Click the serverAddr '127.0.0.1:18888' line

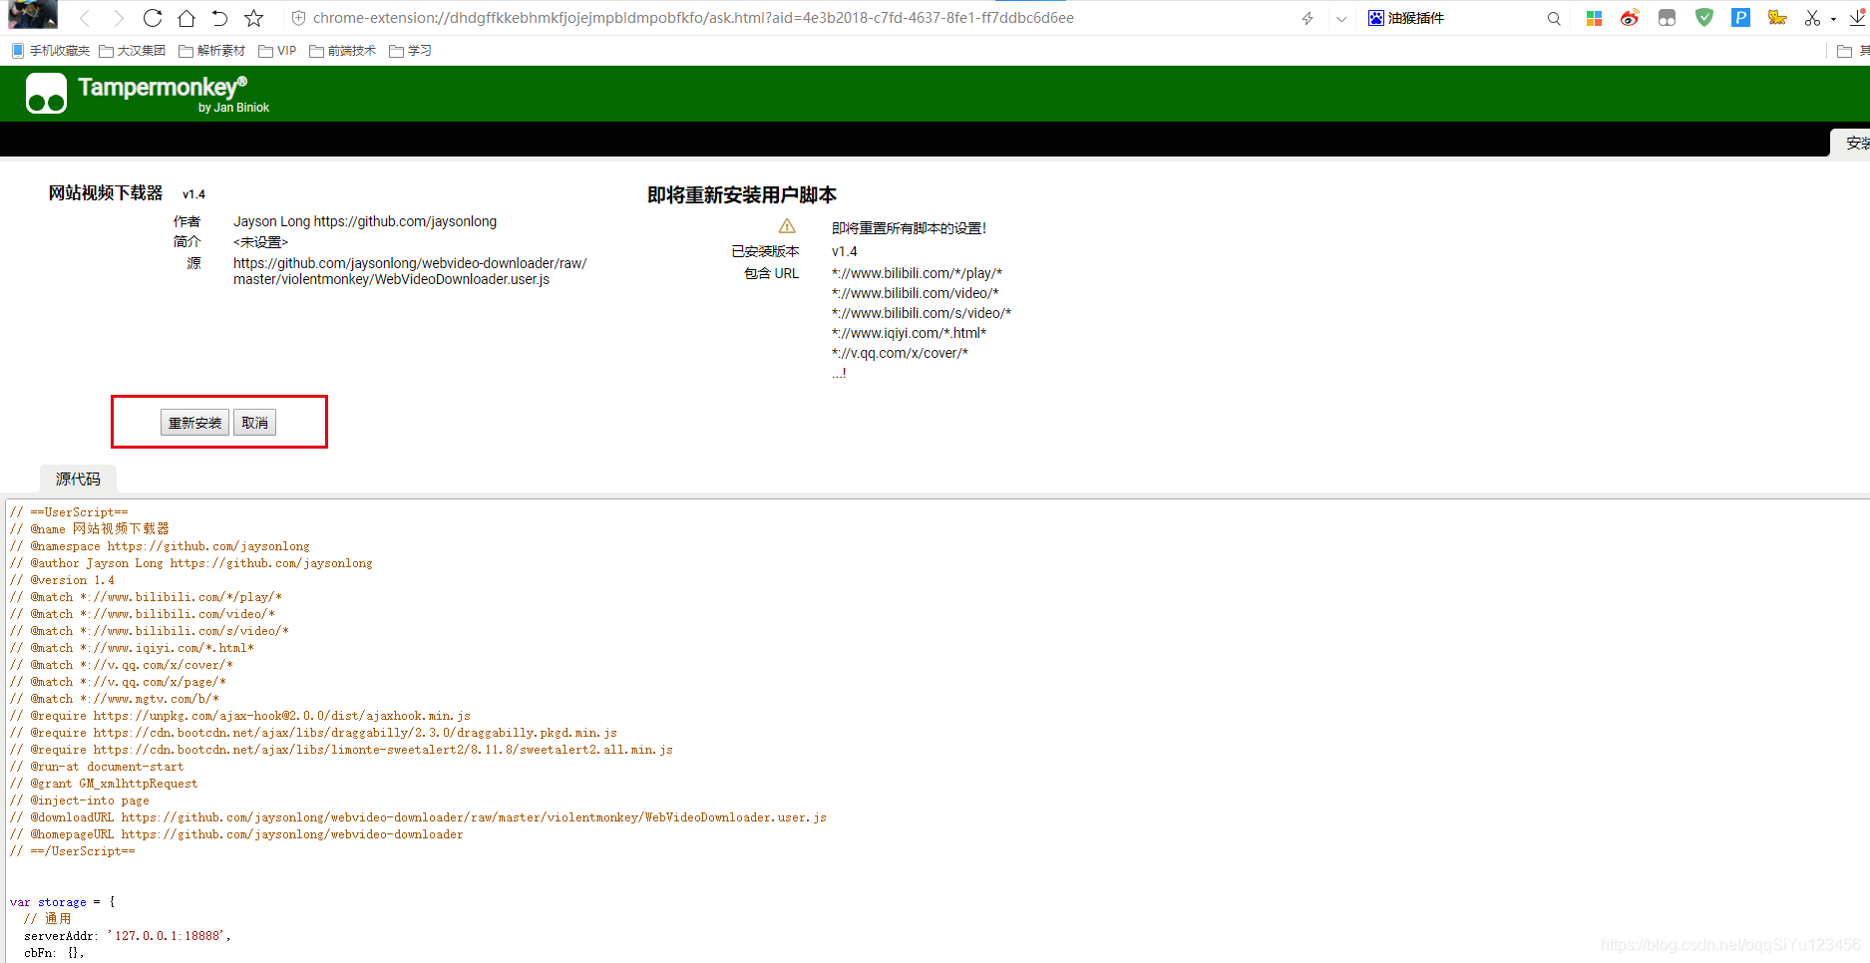pos(128,936)
